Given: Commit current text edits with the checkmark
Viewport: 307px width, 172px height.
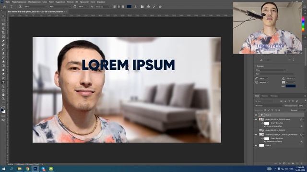Looking at the screenshot, I should tap(154, 7).
